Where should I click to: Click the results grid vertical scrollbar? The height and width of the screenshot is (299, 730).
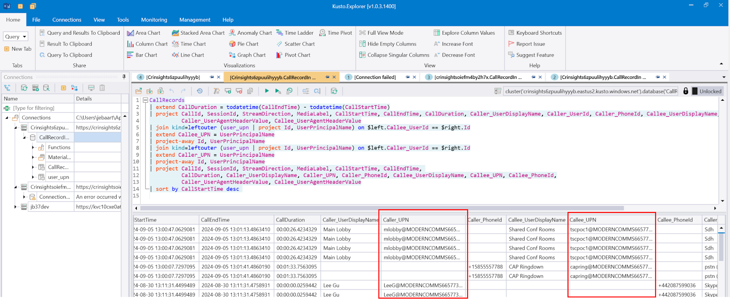[721, 246]
